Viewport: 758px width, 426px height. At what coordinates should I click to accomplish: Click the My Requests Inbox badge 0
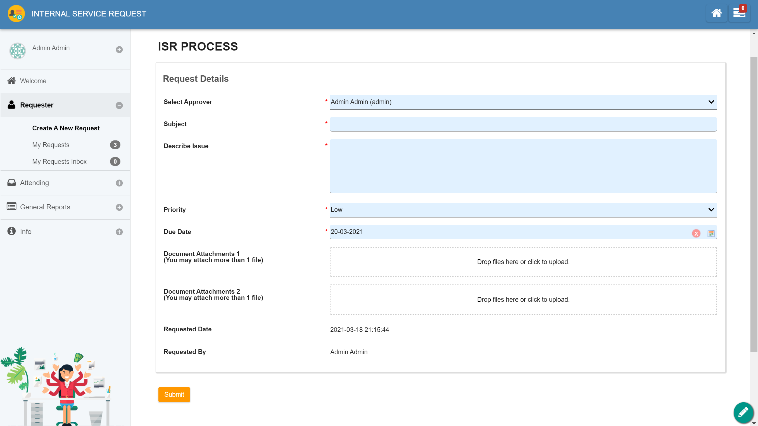click(x=115, y=161)
